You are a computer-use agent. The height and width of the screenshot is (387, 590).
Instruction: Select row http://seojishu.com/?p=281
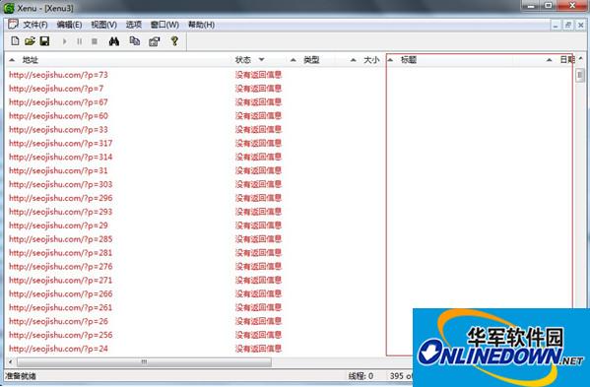click(x=61, y=253)
